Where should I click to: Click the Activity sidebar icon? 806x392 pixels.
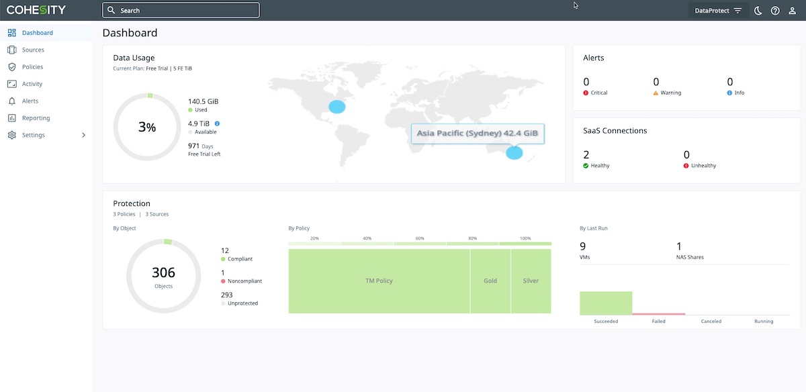[11, 83]
